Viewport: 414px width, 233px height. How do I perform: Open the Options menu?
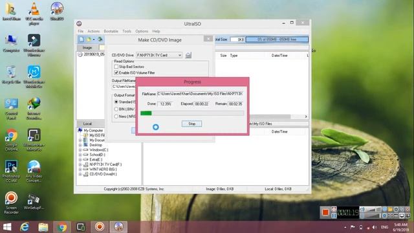pos(142,31)
